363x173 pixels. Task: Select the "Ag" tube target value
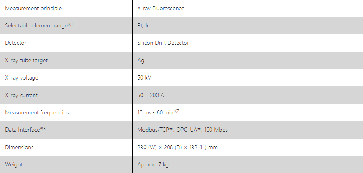(141, 60)
